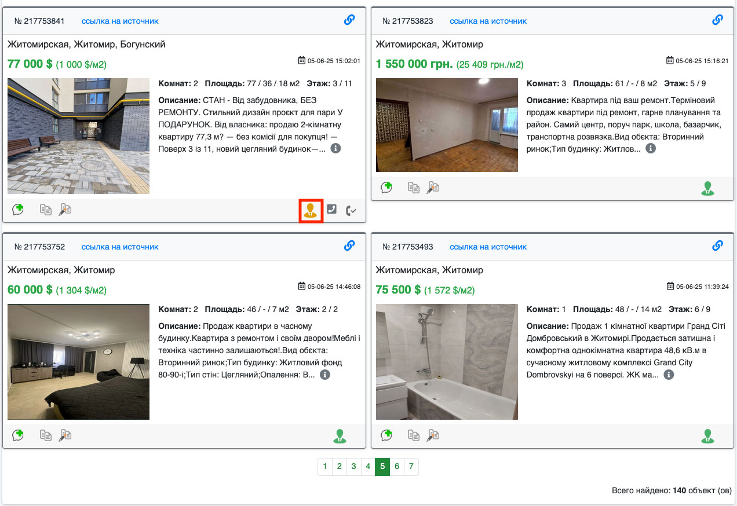Click the orange agent icon on listing 217753841
737x506 pixels.
pyautogui.click(x=311, y=210)
